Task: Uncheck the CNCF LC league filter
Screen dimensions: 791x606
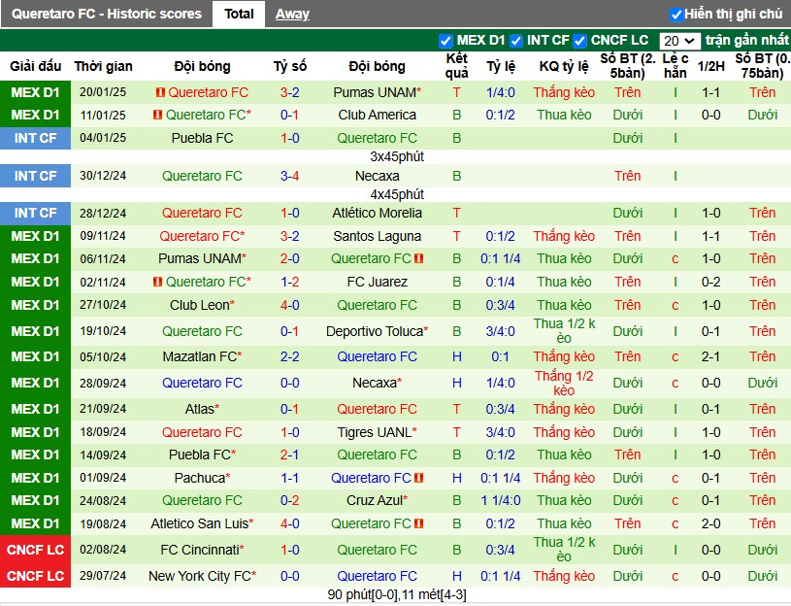Action: 579,41
